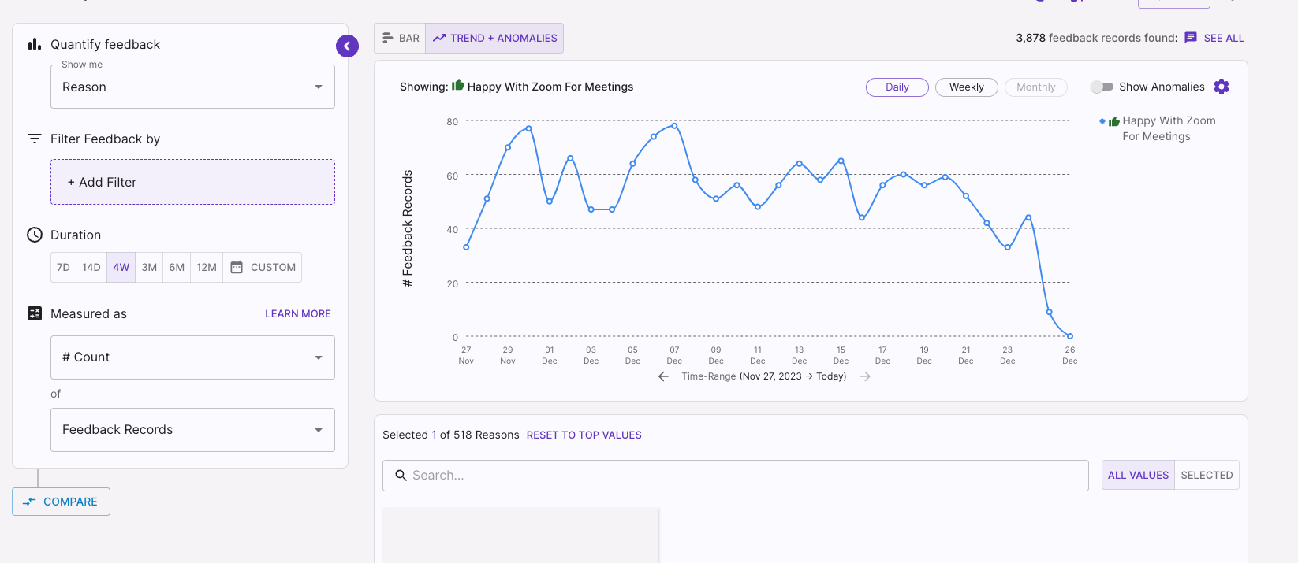Viewport: 1298px width, 563px height.
Task: Go to previous time range arrow
Action: click(x=663, y=376)
